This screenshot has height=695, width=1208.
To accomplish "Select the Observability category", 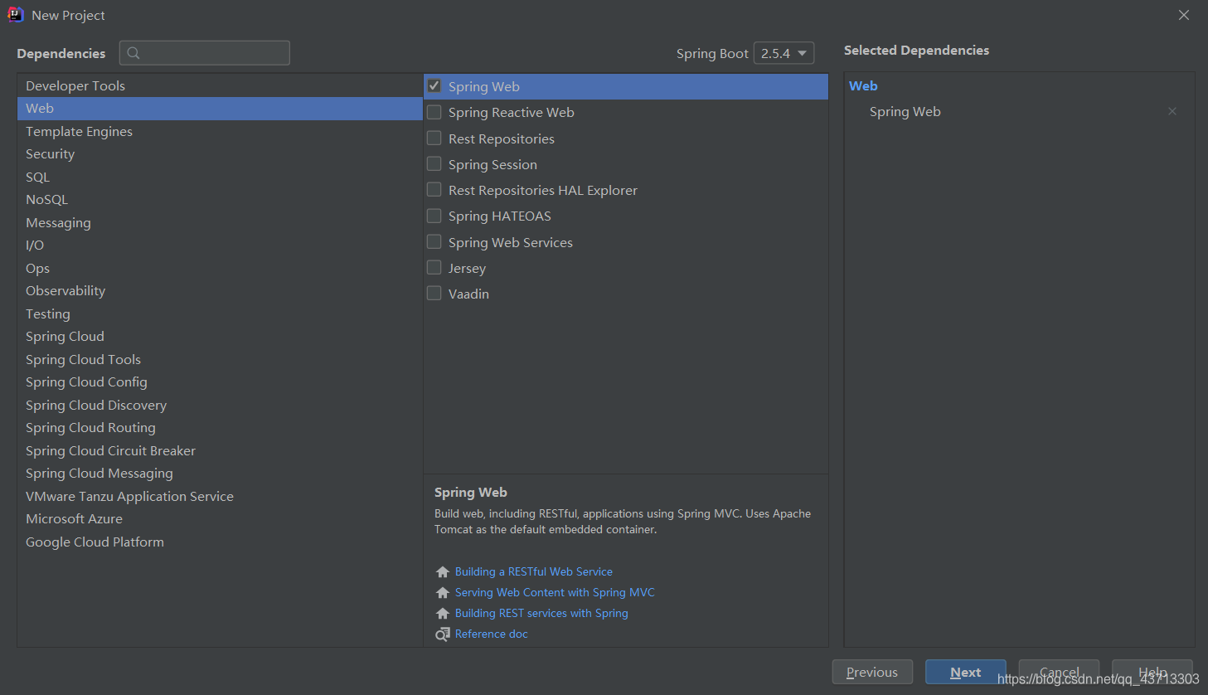I will tap(220, 291).
